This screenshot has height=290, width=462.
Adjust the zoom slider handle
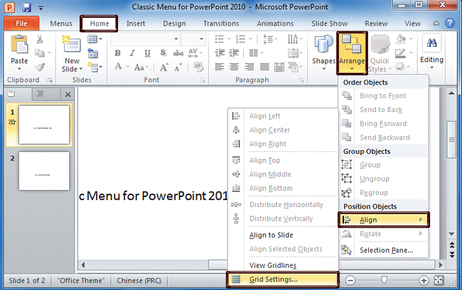coord(384,280)
